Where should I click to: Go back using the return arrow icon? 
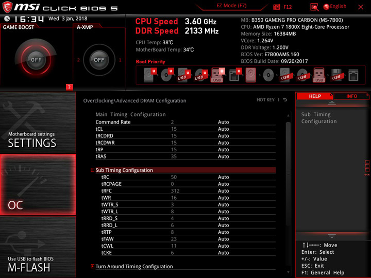[x=285, y=100]
